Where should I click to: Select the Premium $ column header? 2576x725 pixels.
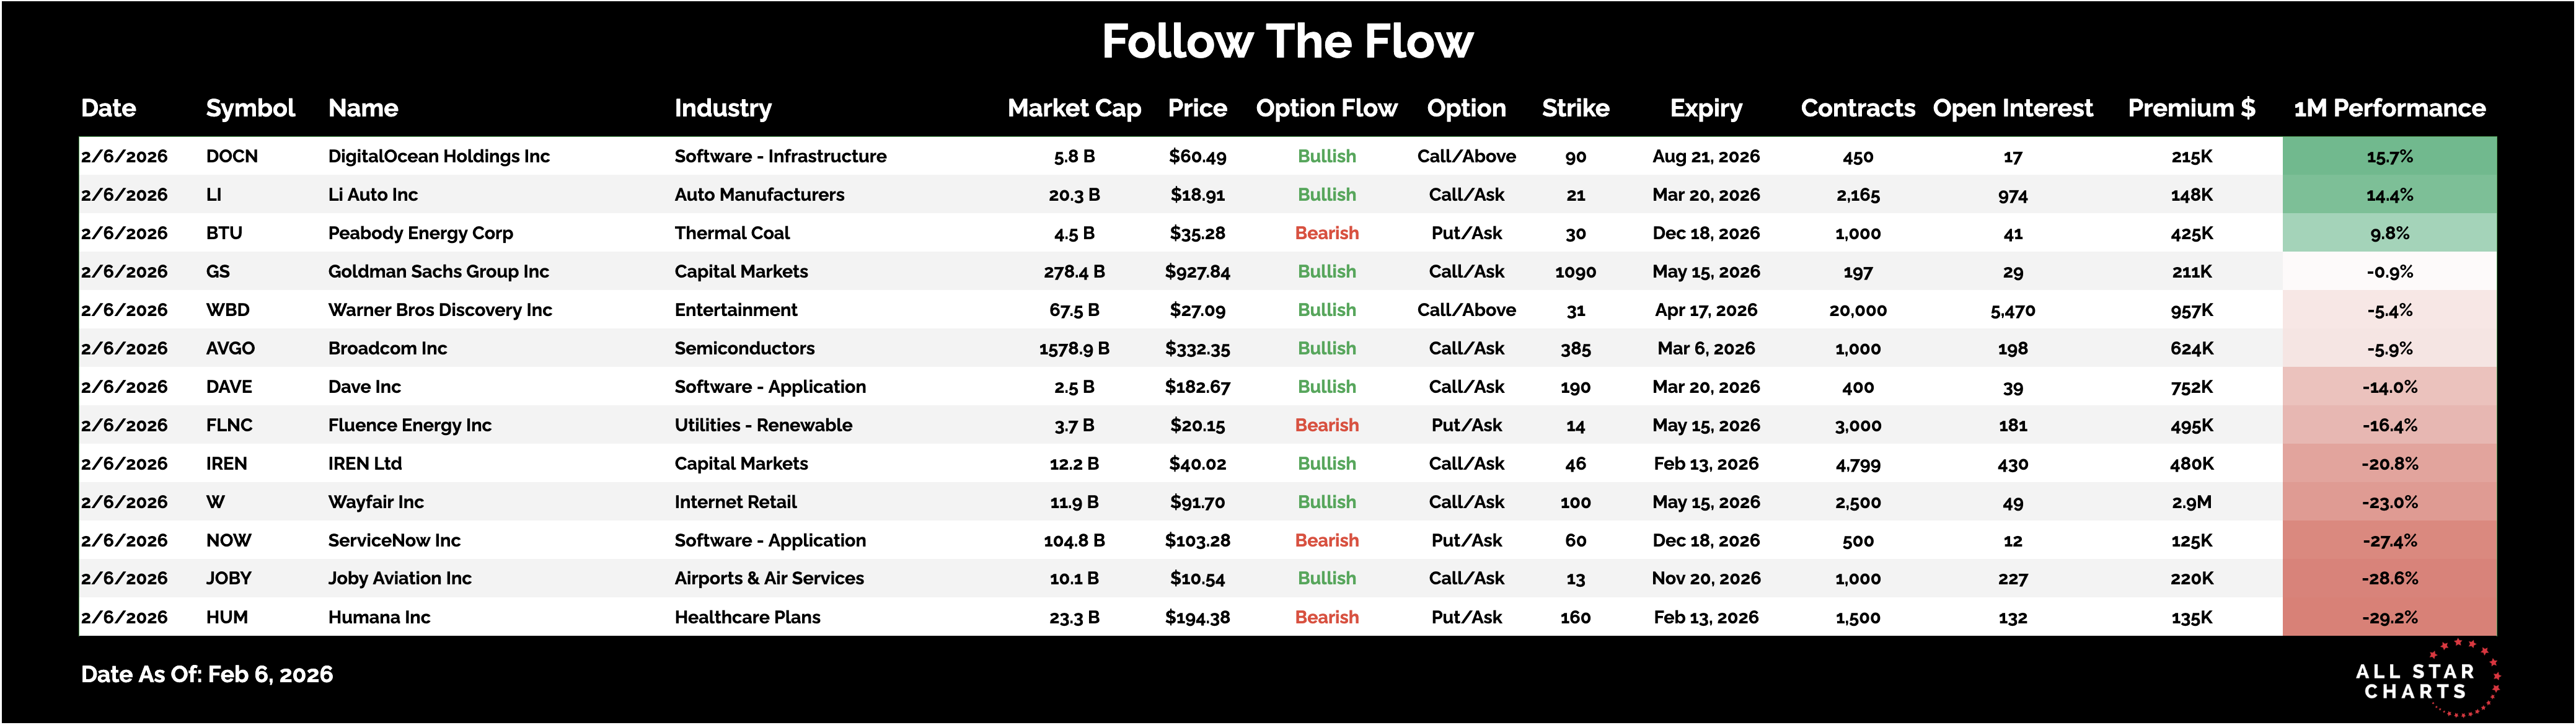pos(2191,108)
